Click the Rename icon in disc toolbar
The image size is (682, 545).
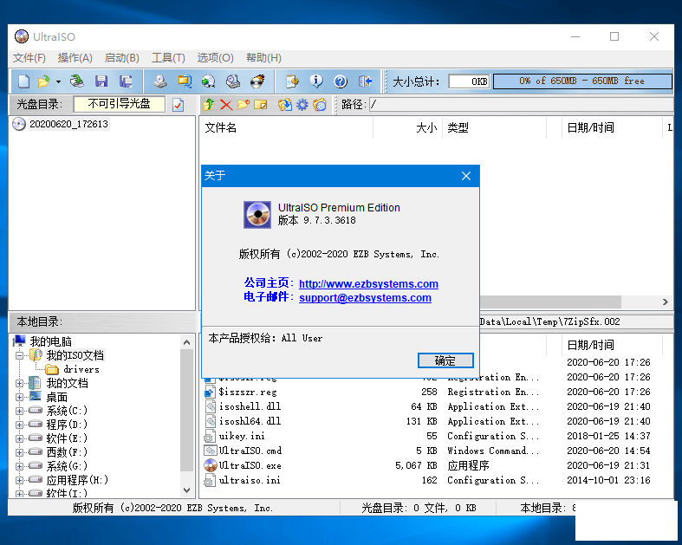pyautogui.click(x=261, y=104)
